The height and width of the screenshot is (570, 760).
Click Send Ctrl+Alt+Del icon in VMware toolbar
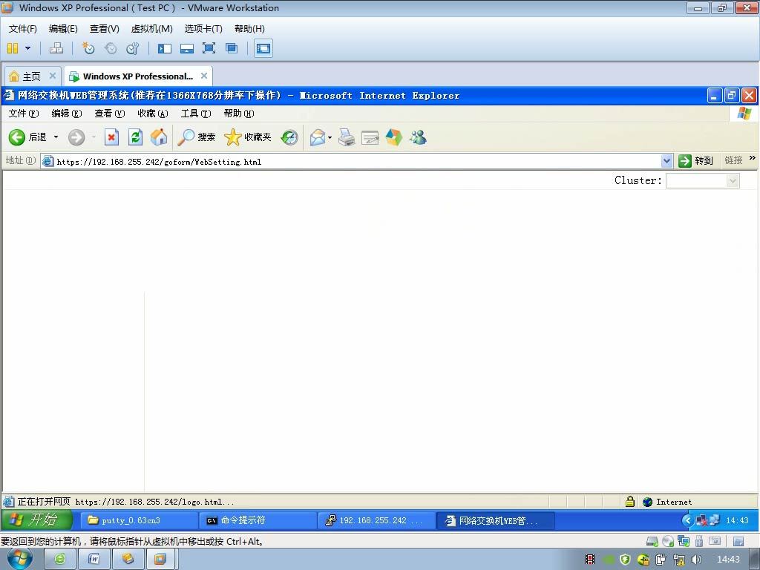[x=56, y=48]
